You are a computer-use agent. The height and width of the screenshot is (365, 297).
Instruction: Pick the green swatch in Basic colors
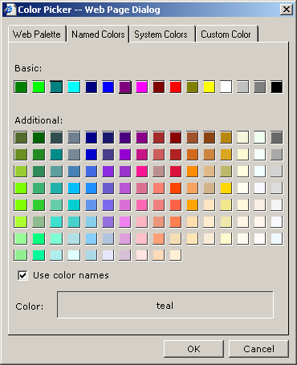(x=21, y=87)
